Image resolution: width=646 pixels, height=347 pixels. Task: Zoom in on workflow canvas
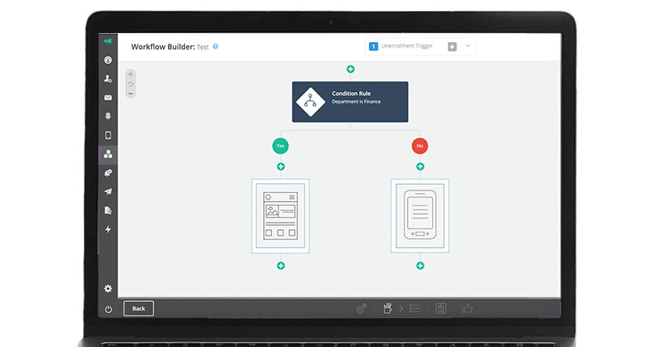click(131, 74)
